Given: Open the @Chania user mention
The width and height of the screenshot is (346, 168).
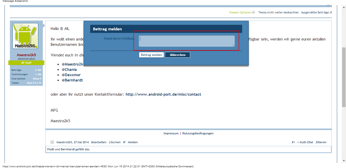Looking at the screenshot, I should tap(69, 70).
